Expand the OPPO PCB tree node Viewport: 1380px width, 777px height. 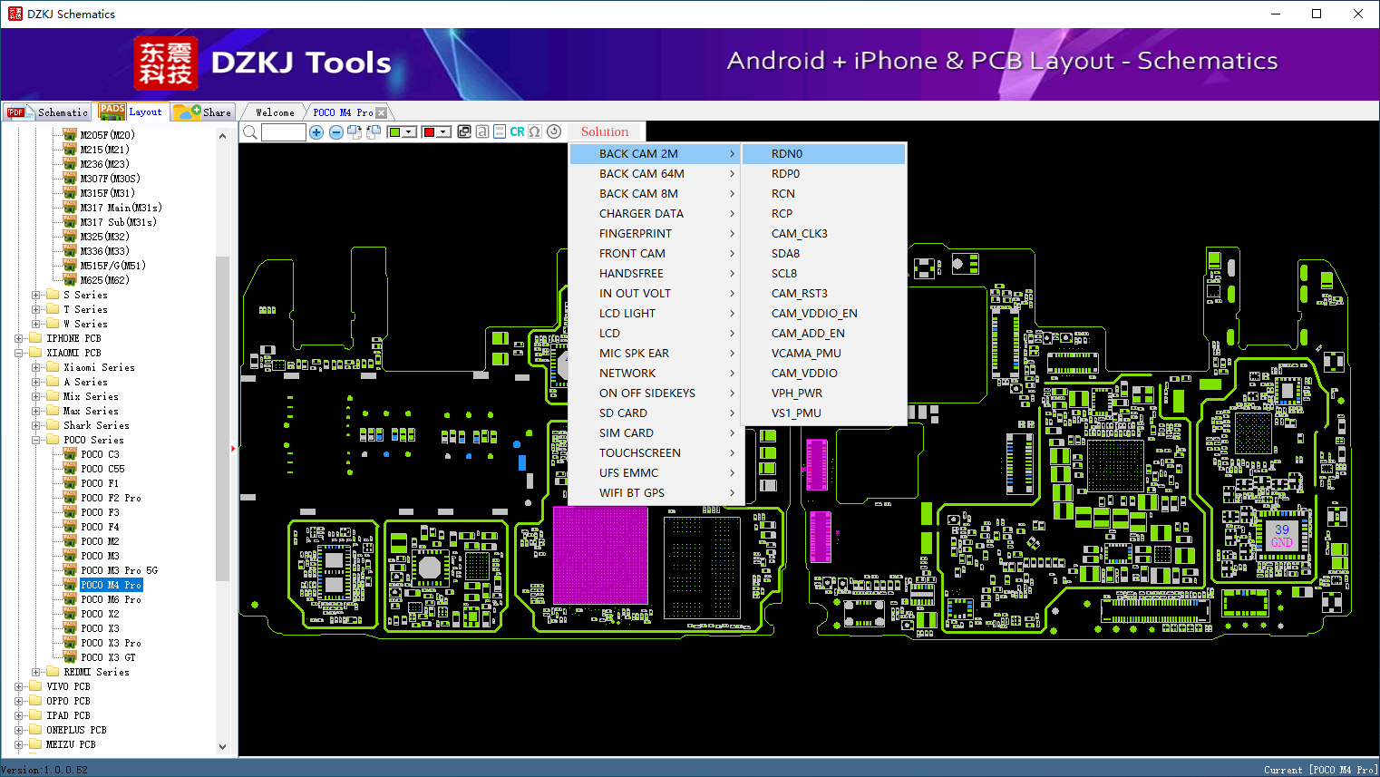point(19,701)
